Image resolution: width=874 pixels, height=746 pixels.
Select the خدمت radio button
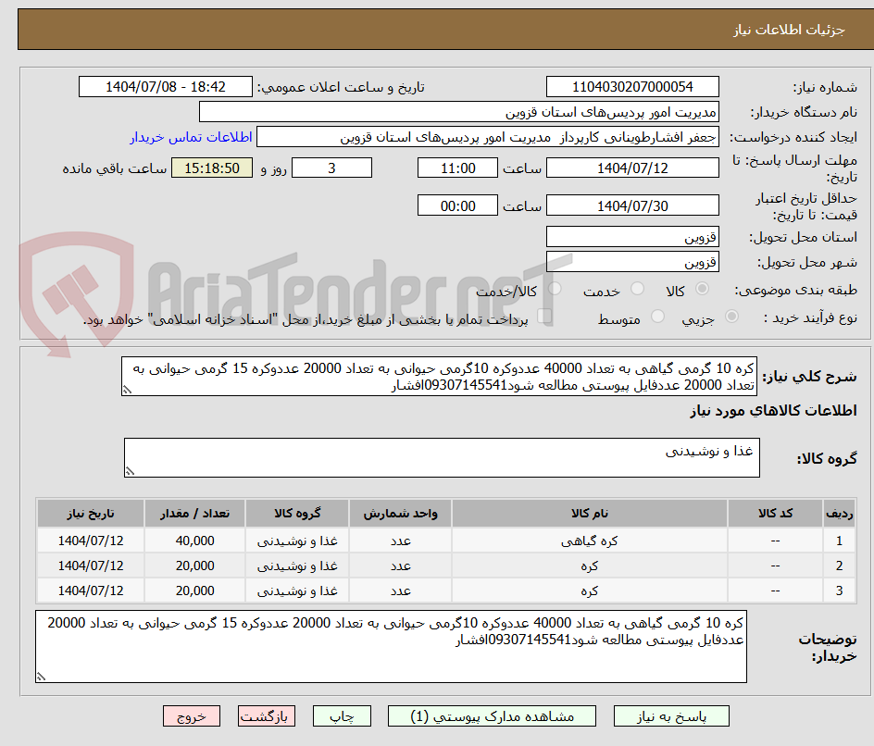pyautogui.click(x=638, y=290)
